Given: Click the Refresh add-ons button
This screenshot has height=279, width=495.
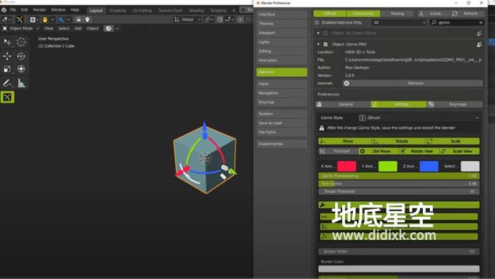Looking at the screenshot, I should pos(466,13).
